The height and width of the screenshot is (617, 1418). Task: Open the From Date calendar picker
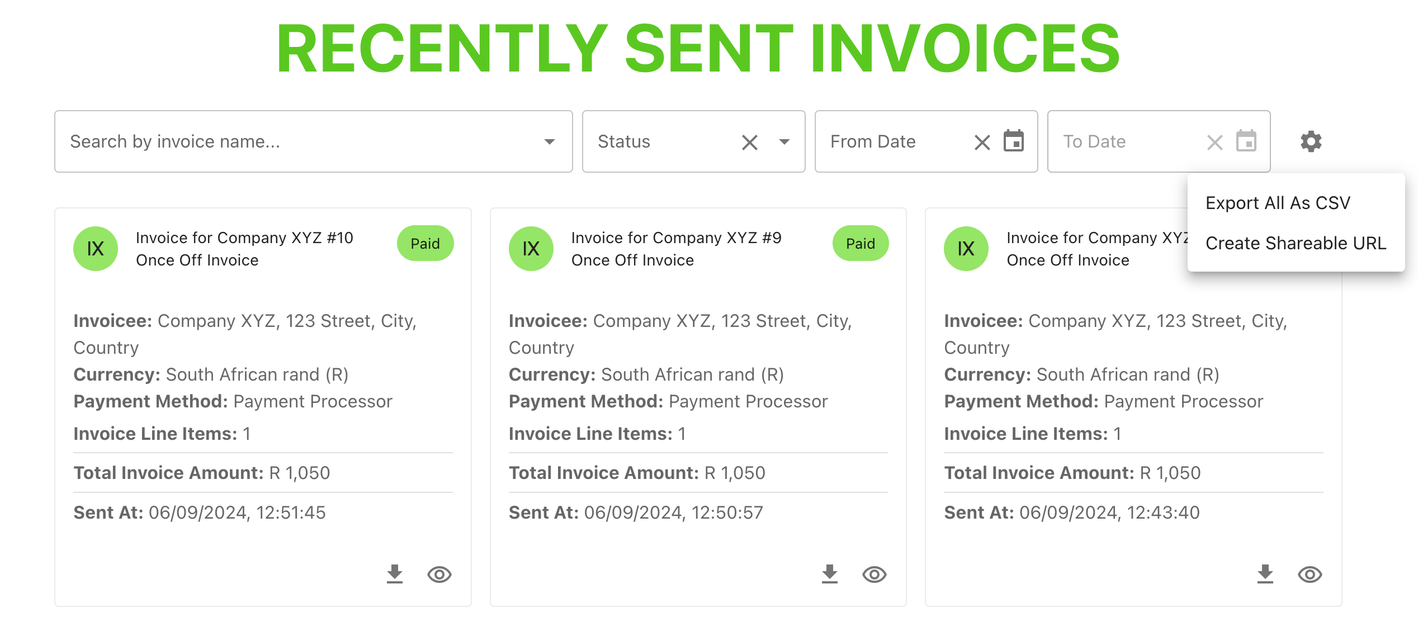pyautogui.click(x=1015, y=141)
